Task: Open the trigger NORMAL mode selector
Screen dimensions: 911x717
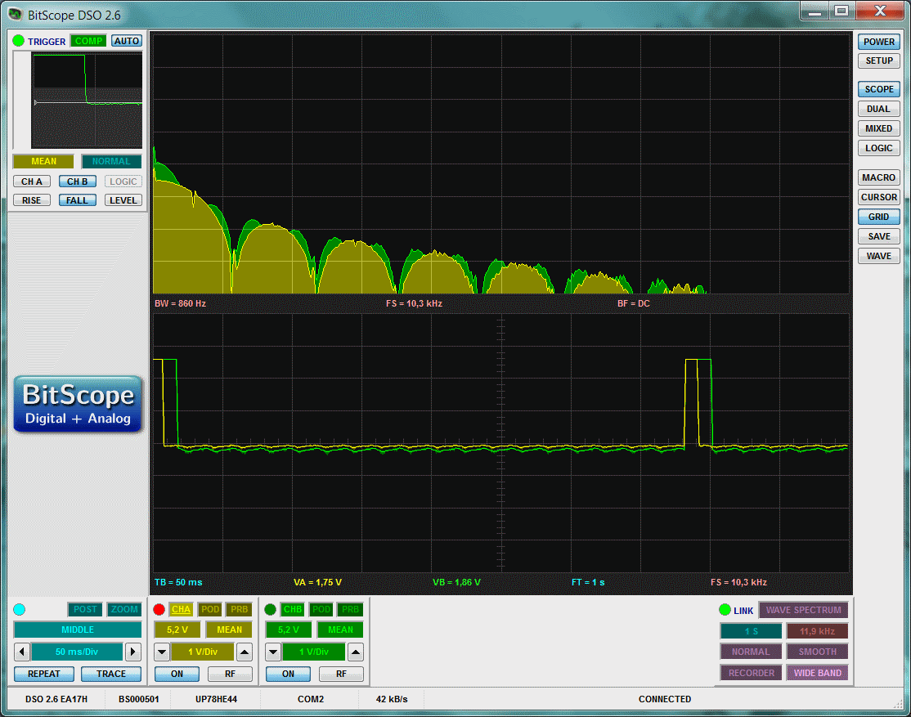Action: (111, 161)
